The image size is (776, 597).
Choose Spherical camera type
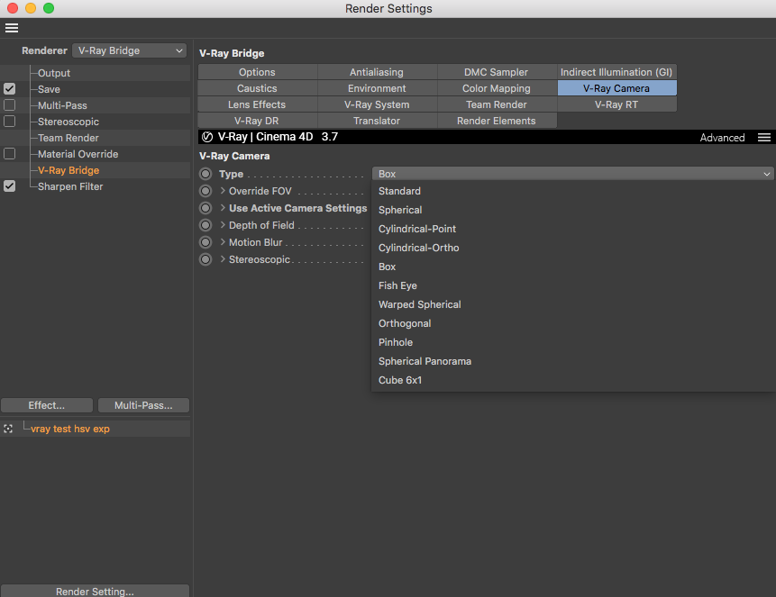pyautogui.click(x=573, y=210)
